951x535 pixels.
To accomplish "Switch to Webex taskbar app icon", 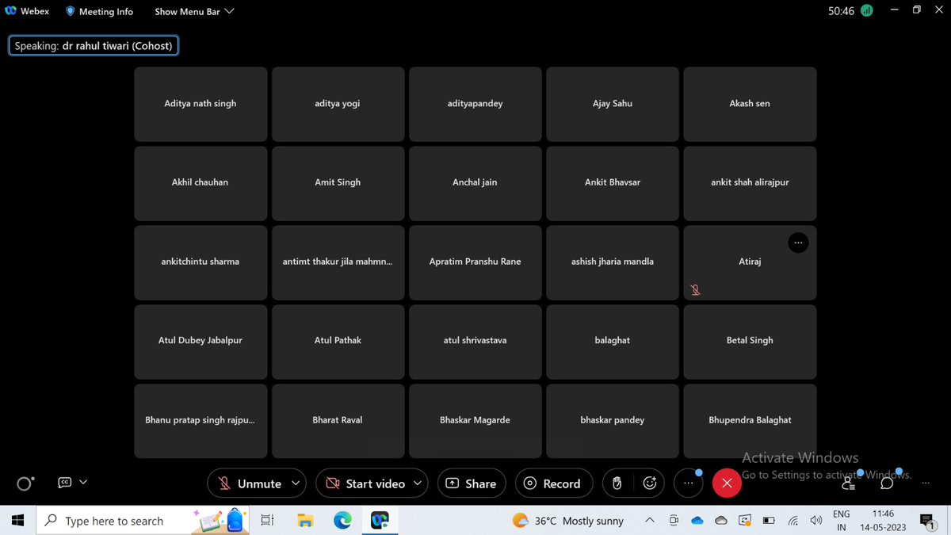I will click(380, 521).
